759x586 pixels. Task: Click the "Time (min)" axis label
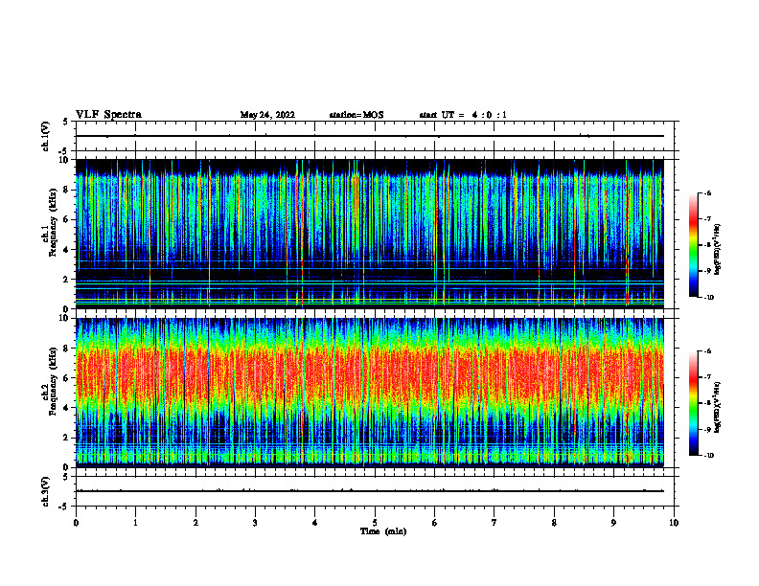[x=383, y=531]
